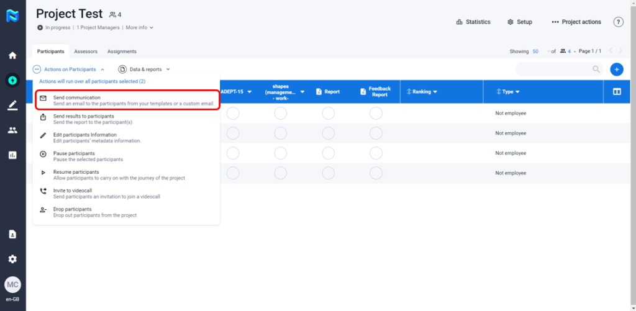This screenshot has height=311, width=636.
Task: Click the pencil edit icon in sidebar
Action: pos(12,106)
